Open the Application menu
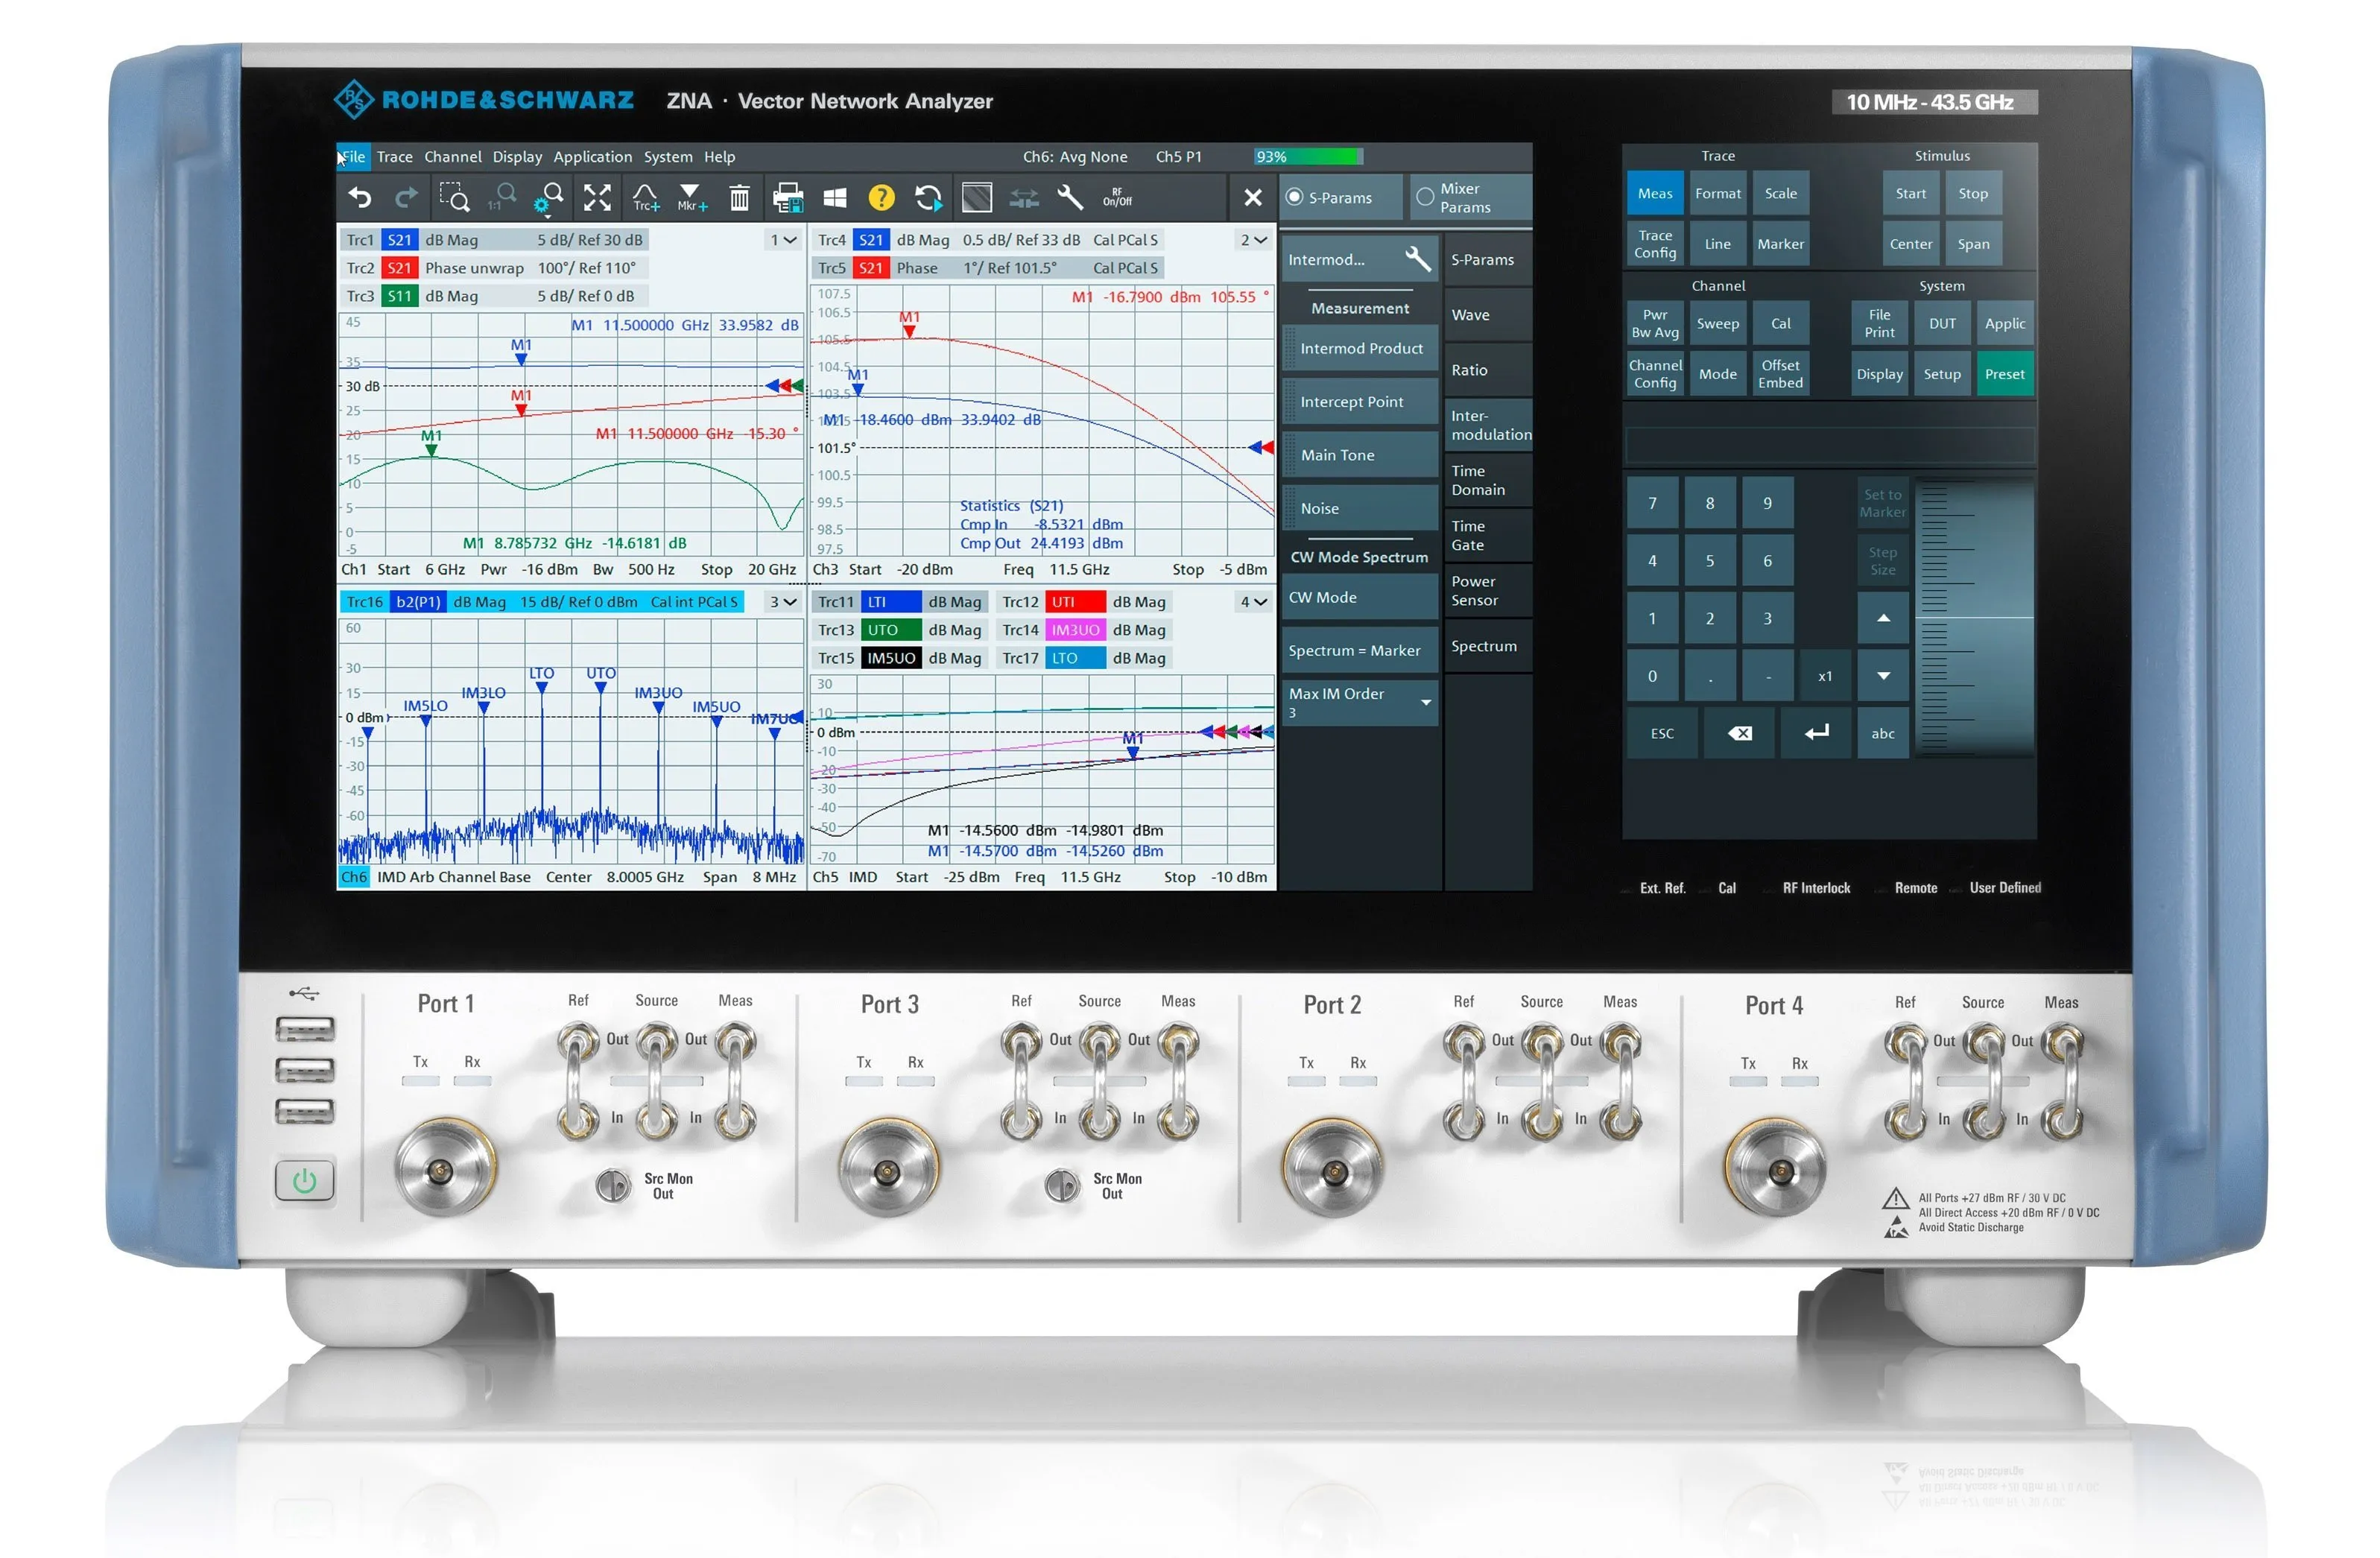2380x1558 pixels. pos(593,157)
